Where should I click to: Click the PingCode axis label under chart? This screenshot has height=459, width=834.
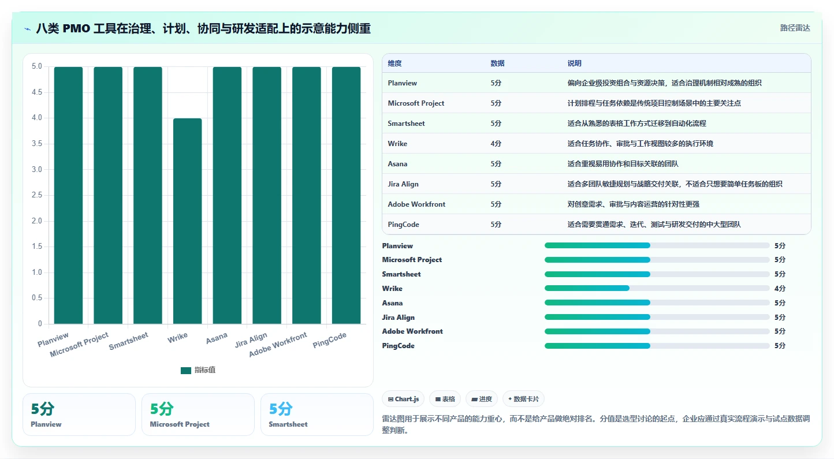(x=330, y=340)
